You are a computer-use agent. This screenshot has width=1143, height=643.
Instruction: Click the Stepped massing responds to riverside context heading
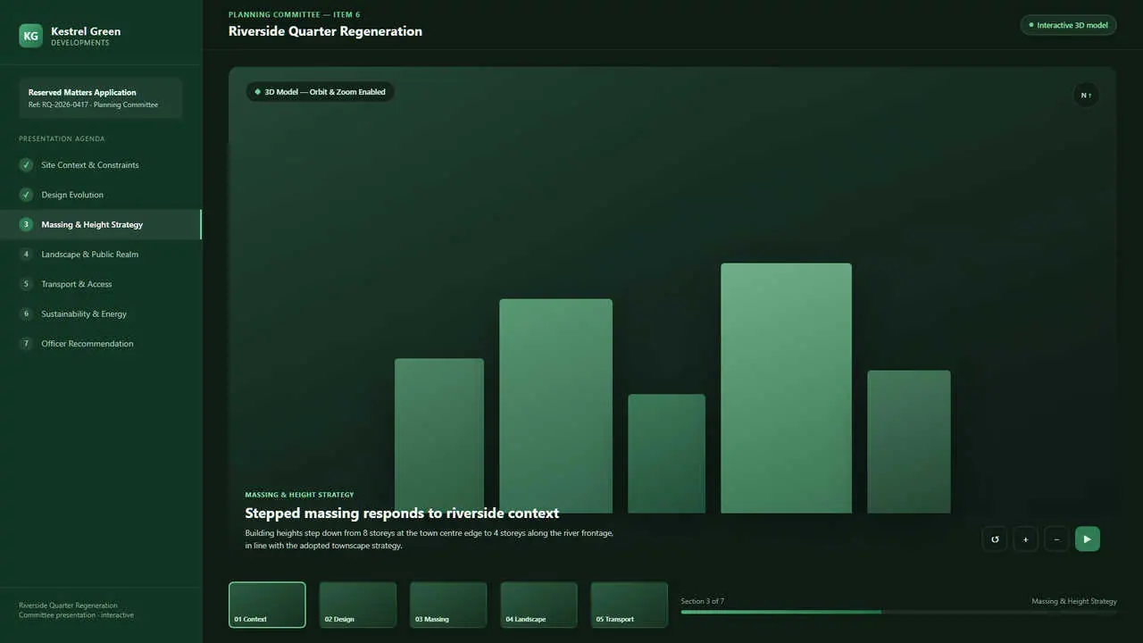coord(402,513)
